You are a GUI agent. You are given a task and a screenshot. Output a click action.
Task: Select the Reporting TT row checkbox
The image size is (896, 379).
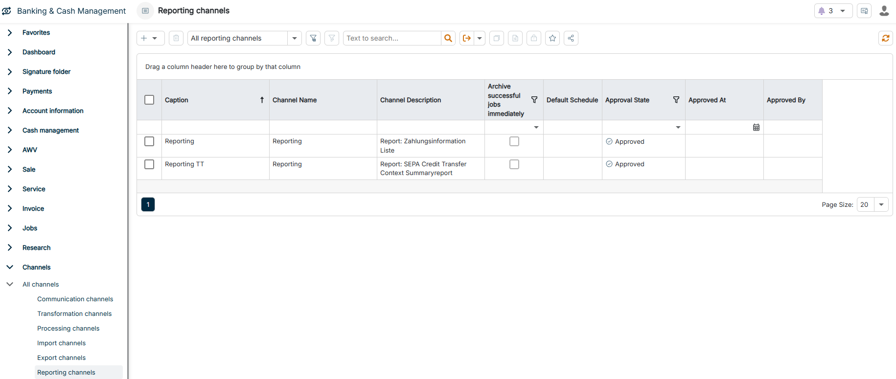149,164
